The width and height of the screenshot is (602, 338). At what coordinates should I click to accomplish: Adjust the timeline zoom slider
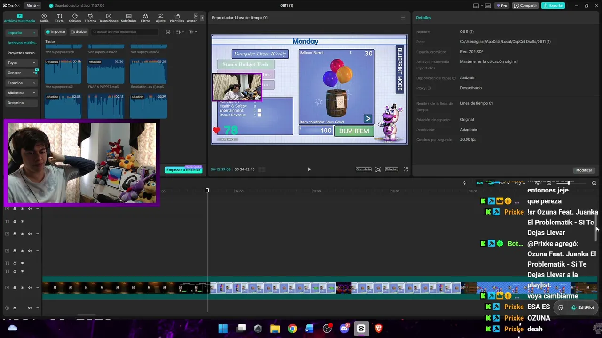(x=568, y=183)
